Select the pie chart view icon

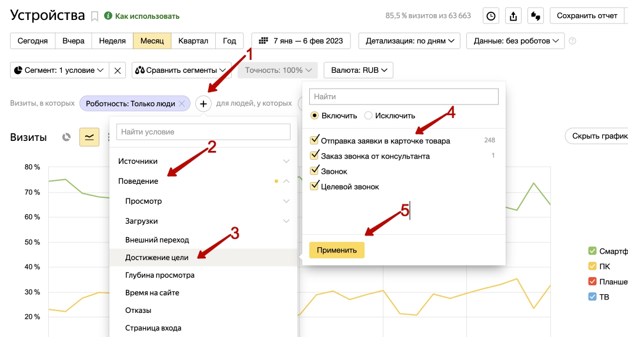pyautogui.click(x=66, y=137)
